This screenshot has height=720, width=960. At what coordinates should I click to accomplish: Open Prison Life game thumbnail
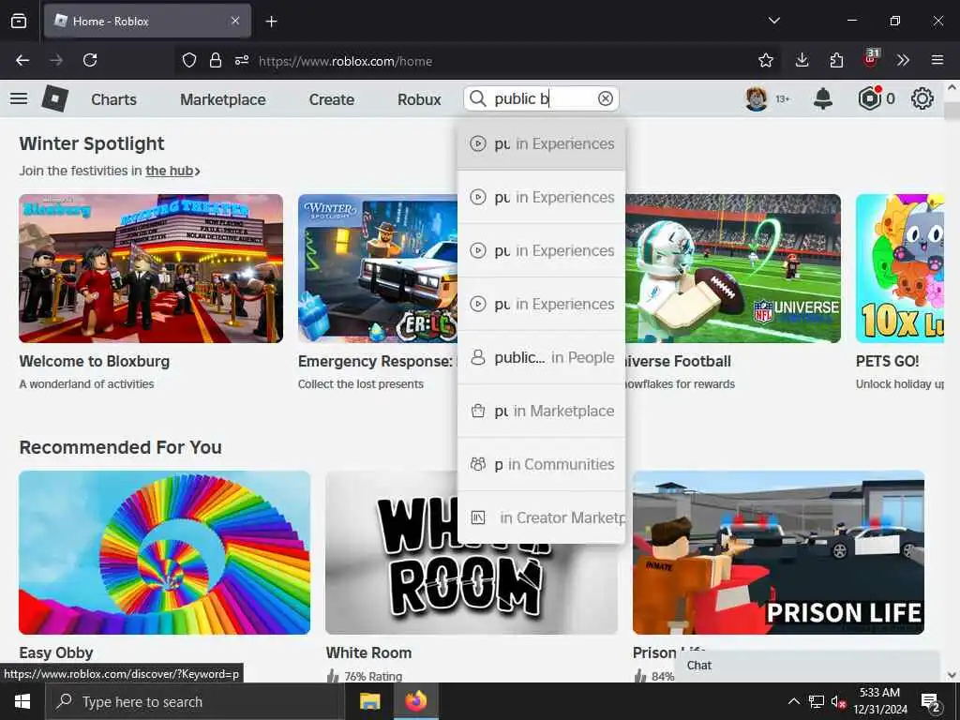[x=778, y=552]
